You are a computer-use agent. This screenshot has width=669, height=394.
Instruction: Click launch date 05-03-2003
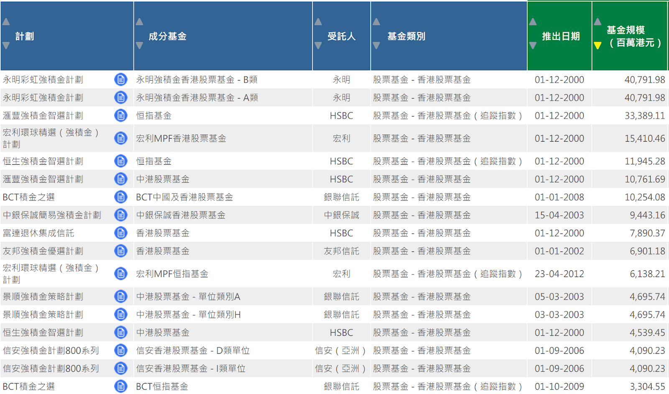coord(559,296)
